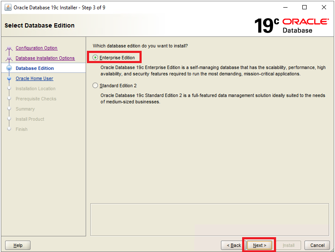Close the installer window with X

pyautogui.click(x=324, y=8)
